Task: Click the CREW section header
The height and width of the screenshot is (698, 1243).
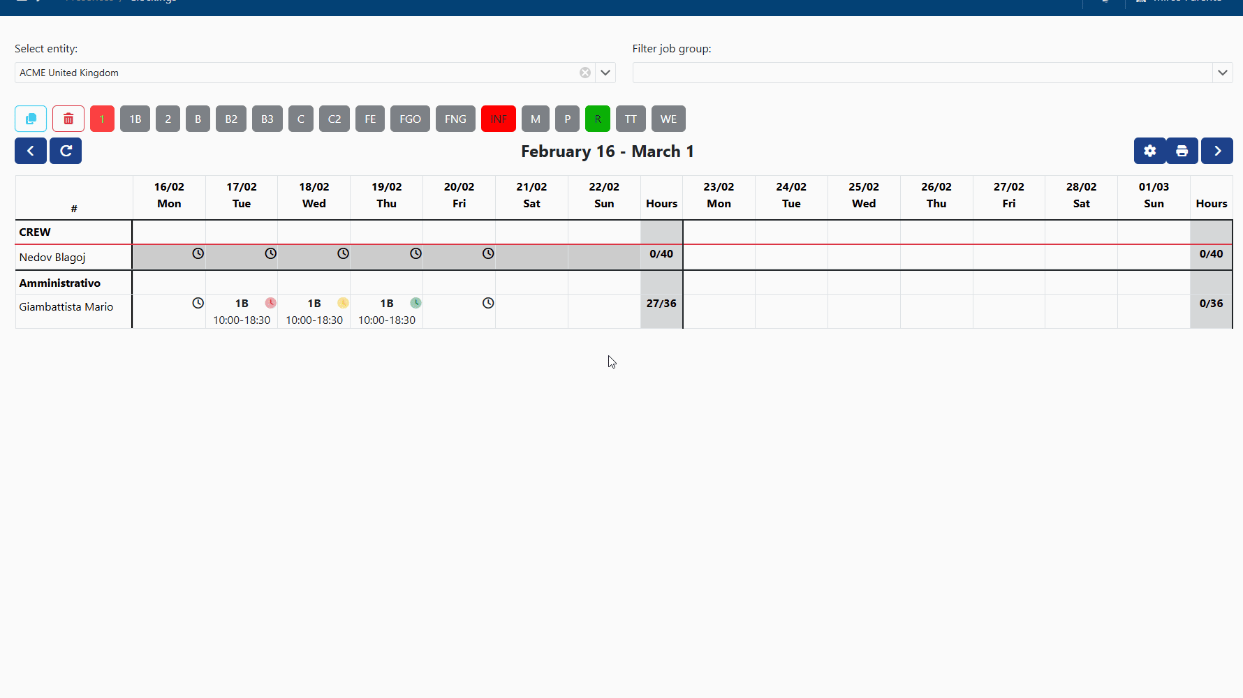Action: [34, 232]
